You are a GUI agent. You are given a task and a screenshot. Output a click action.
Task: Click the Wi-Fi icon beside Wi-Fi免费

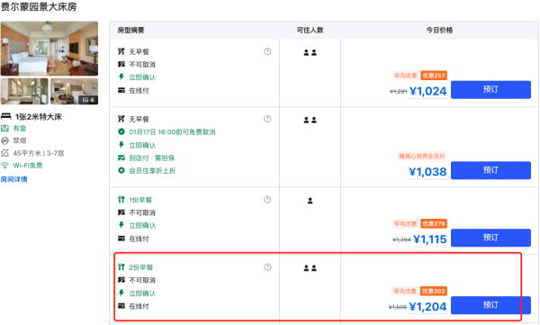(4, 166)
